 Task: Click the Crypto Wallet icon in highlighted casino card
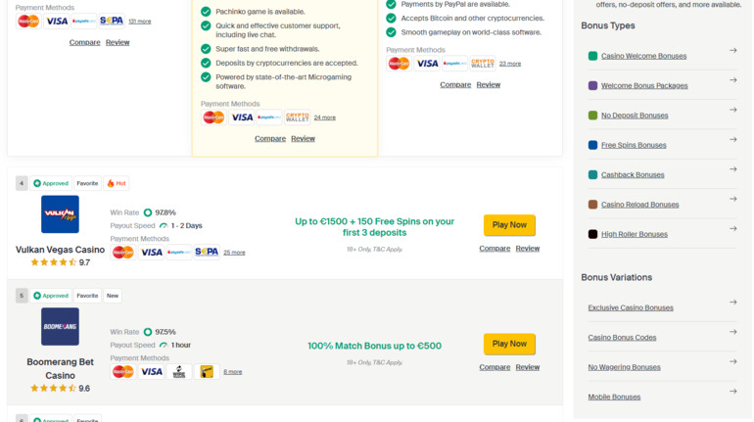[x=297, y=117]
